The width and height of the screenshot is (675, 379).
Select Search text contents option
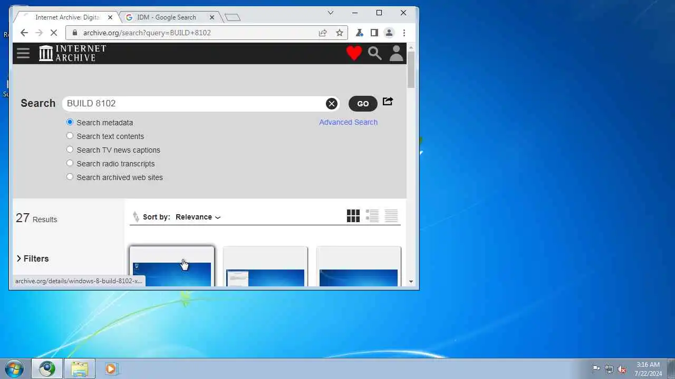(x=70, y=136)
